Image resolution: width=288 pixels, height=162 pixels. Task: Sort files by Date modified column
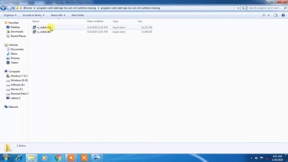95,21
